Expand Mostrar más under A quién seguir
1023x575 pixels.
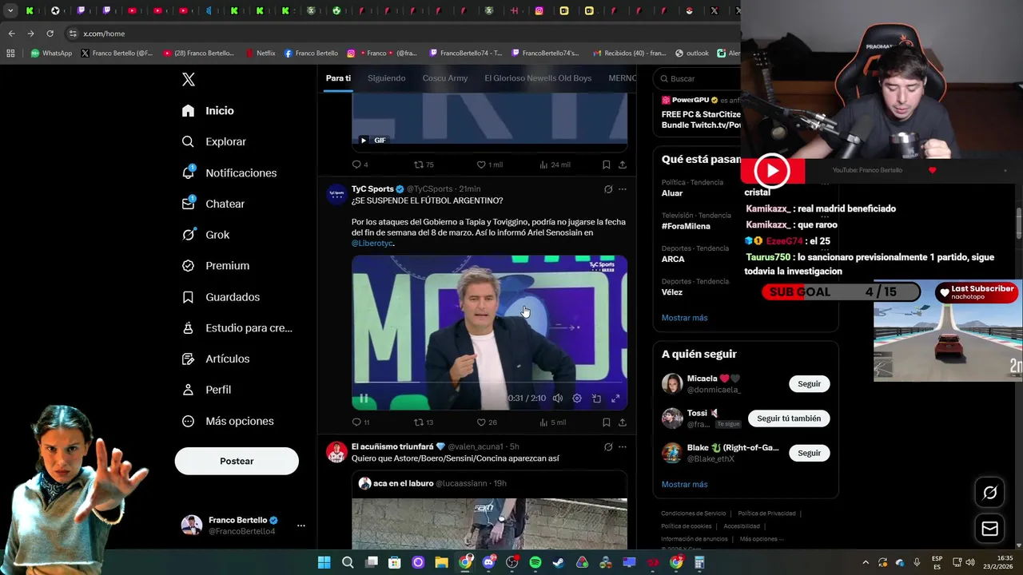[684, 484]
